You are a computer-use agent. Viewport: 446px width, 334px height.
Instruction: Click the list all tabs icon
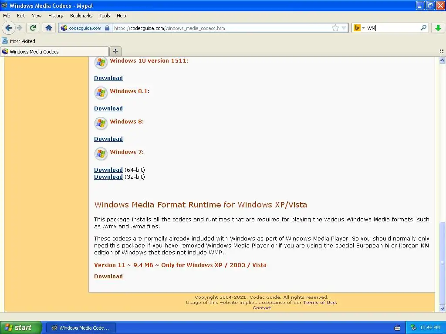click(442, 51)
